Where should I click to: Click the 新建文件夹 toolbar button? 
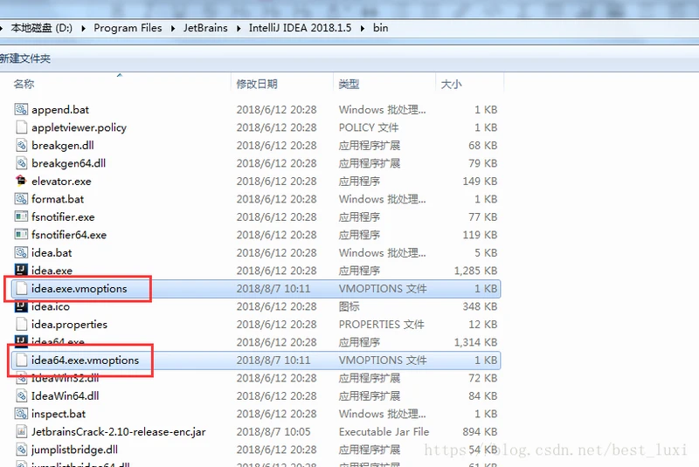[x=25, y=58]
